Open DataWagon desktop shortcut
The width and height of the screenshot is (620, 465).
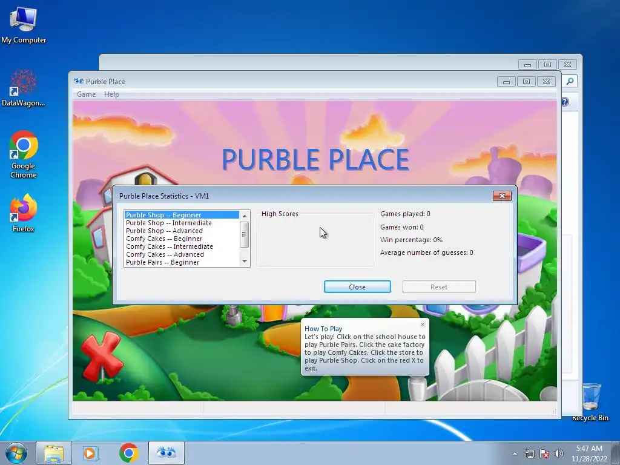[24, 88]
